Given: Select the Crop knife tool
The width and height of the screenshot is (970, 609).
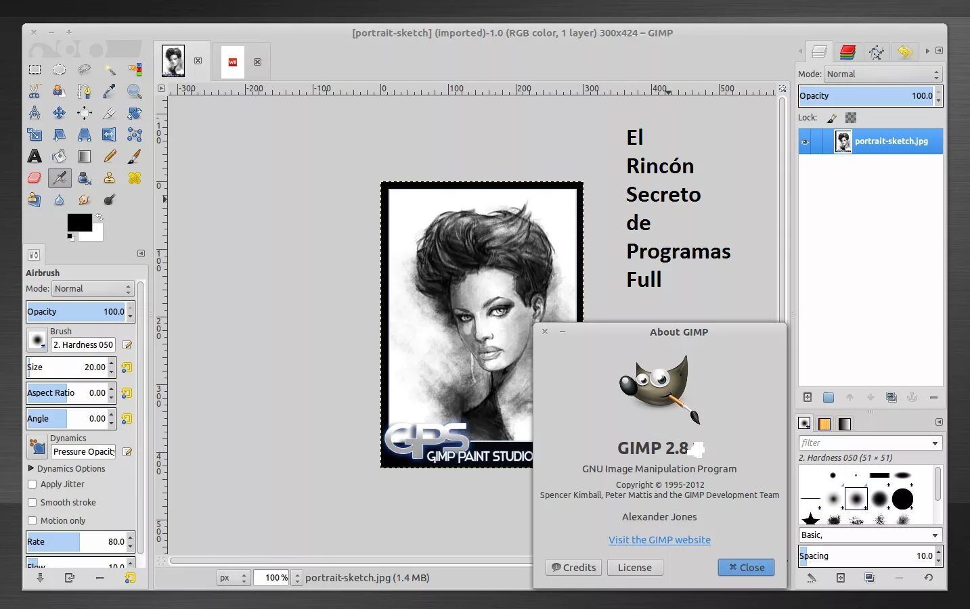Looking at the screenshot, I should pyautogui.click(x=110, y=113).
